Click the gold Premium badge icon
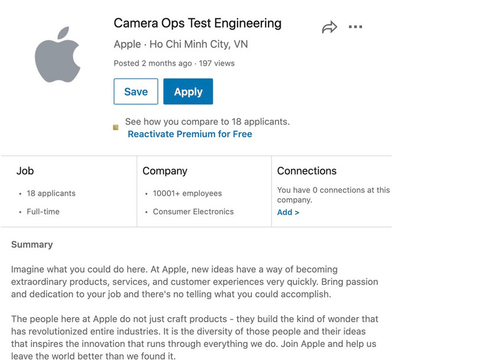The image size is (479, 360). click(116, 128)
